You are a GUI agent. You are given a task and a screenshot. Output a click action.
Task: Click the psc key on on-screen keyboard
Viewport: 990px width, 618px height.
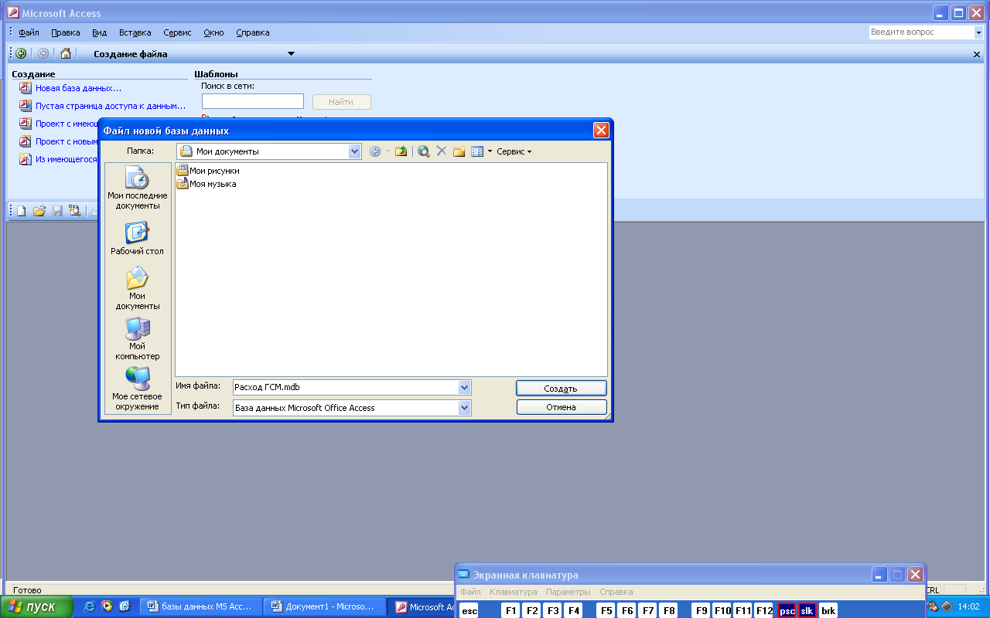pos(787,610)
